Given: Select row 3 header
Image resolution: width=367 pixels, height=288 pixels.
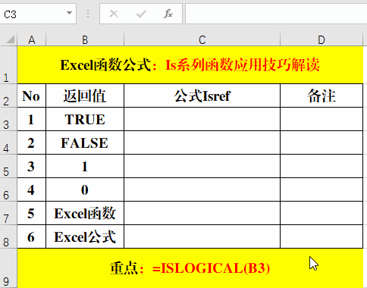Looking at the screenshot, I should (8, 119).
